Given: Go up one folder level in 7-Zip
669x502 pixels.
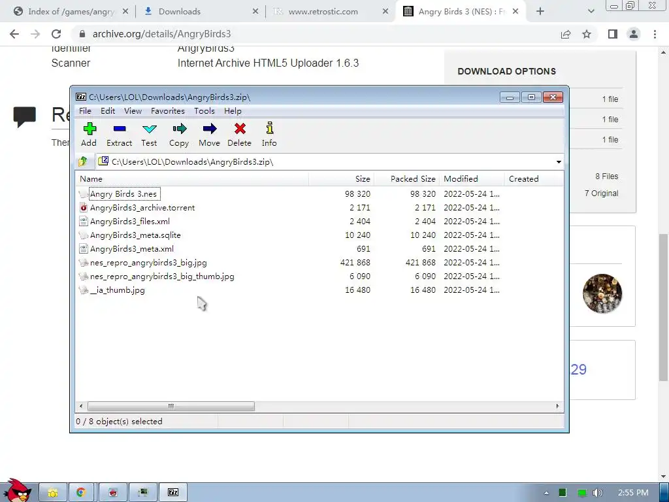Looking at the screenshot, I should [x=83, y=161].
